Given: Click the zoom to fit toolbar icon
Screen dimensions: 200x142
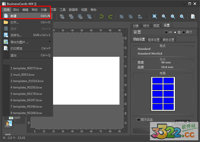Looking at the screenshot, I should pos(155,16).
